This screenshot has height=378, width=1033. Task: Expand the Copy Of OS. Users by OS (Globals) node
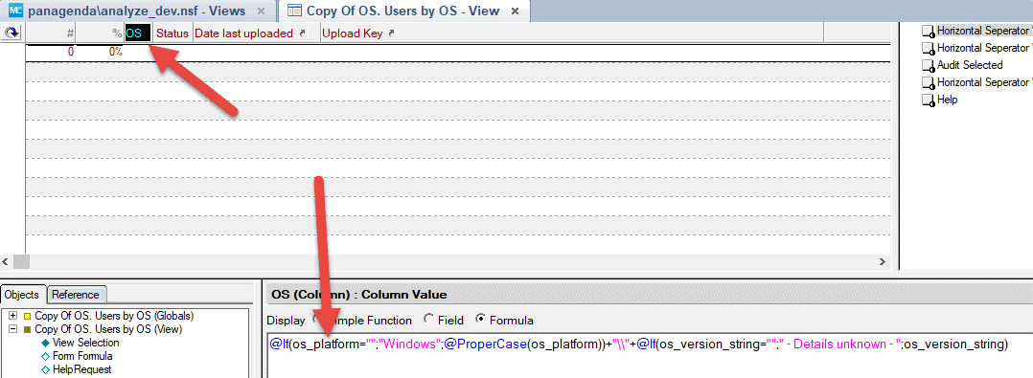12,316
